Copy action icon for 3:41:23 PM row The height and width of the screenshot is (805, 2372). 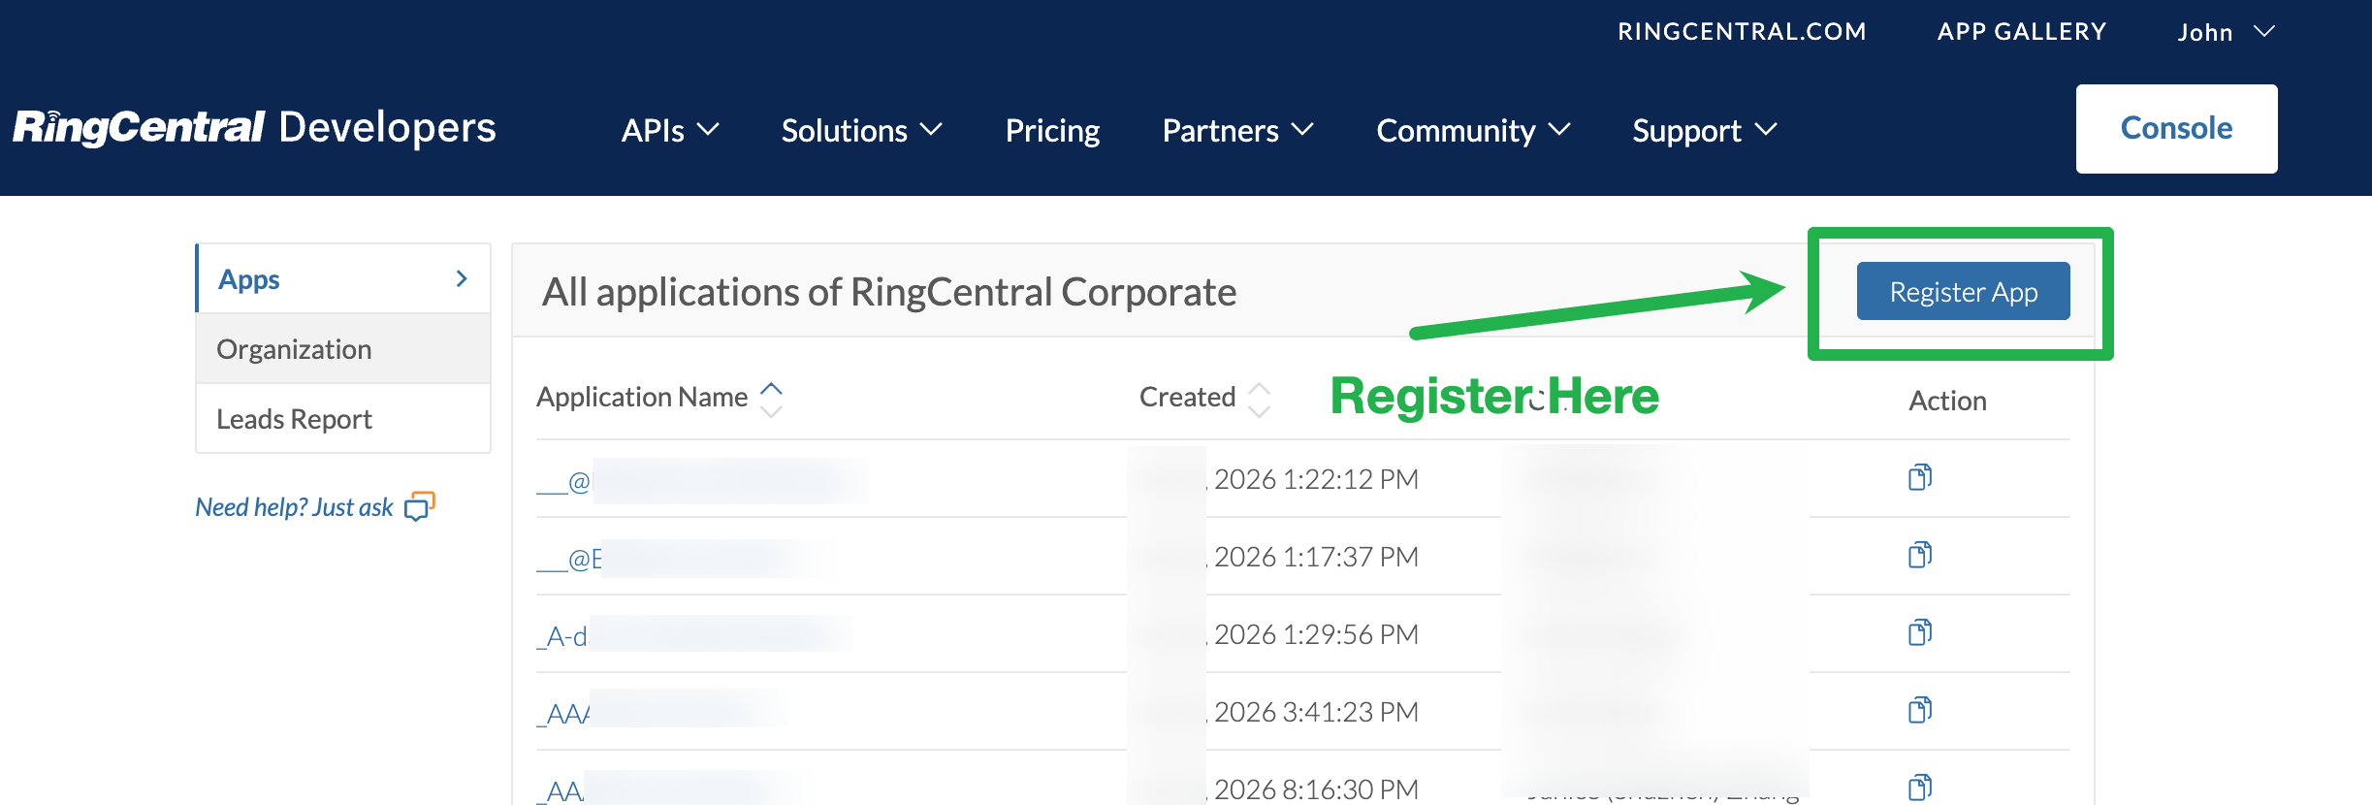click(1920, 710)
